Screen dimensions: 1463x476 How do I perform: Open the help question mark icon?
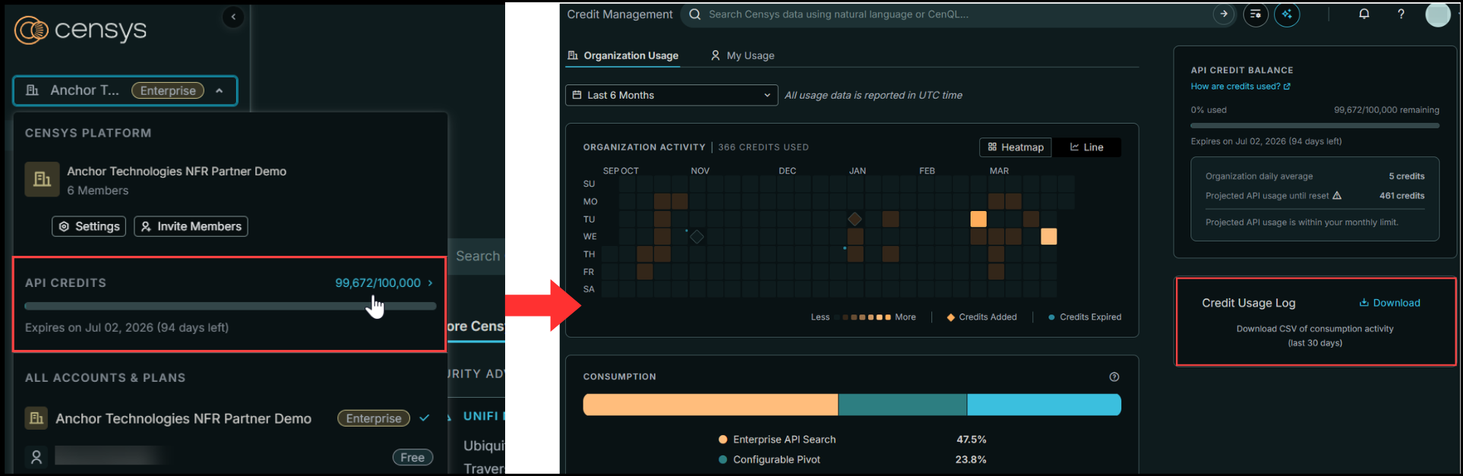point(1401,14)
